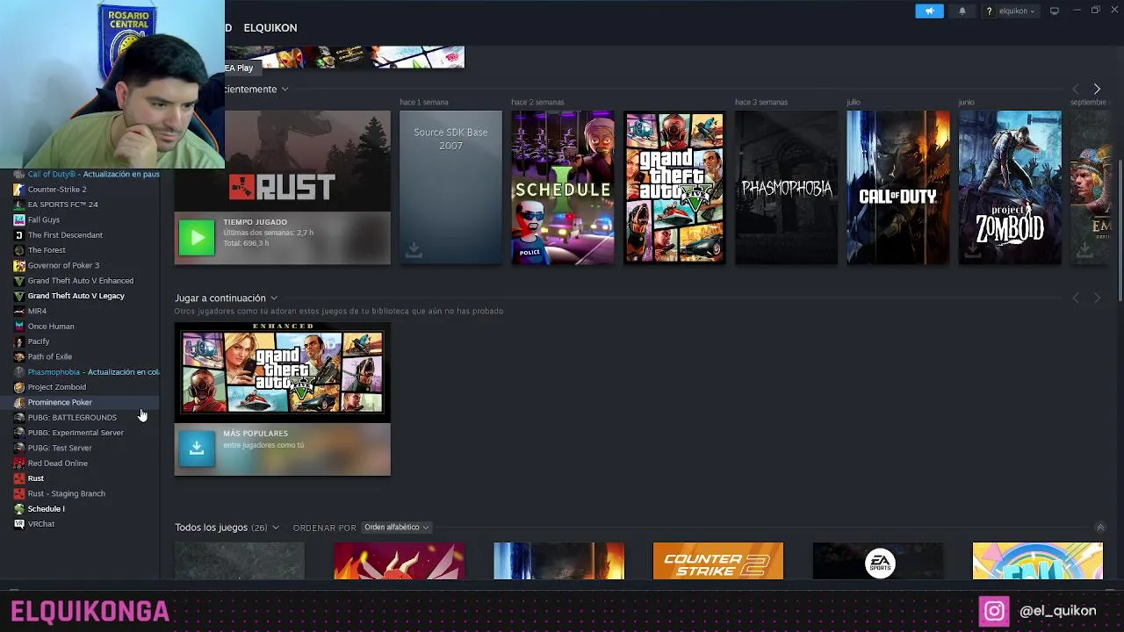Select the EA Play collection label
The width and height of the screenshot is (1124, 632).
click(239, 68)
